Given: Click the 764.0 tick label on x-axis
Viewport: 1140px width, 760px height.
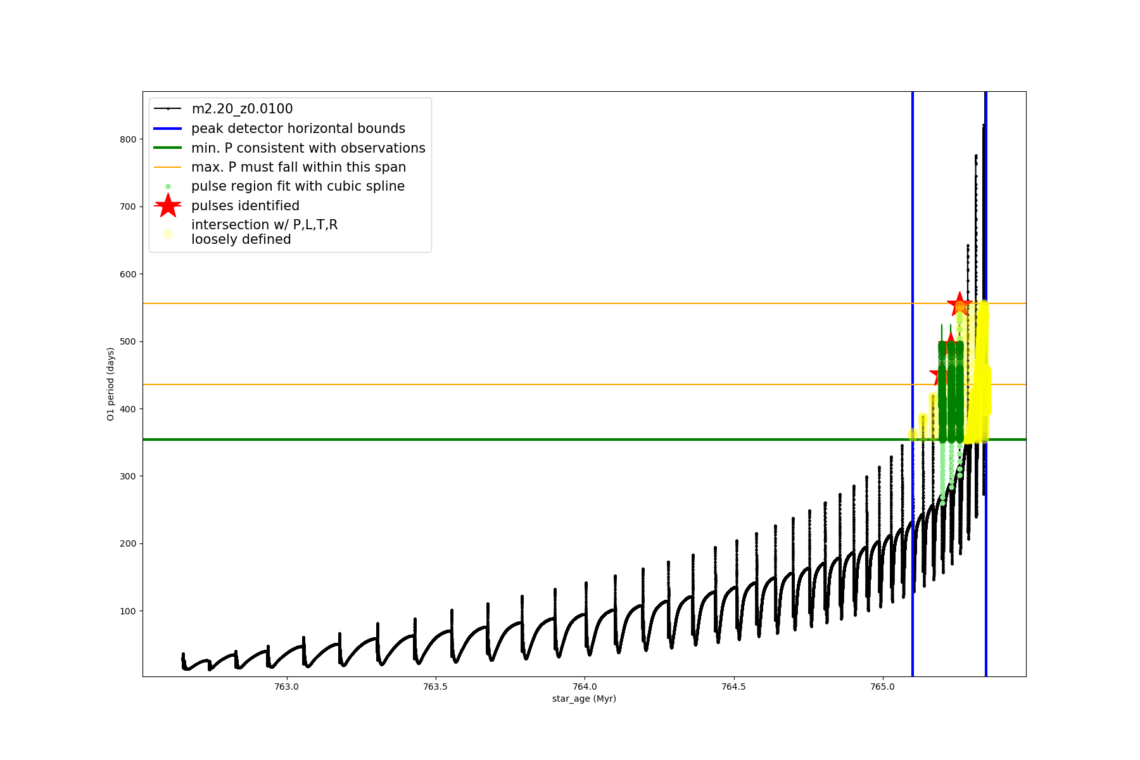Looking at the screenshot, I should (584, 687).
